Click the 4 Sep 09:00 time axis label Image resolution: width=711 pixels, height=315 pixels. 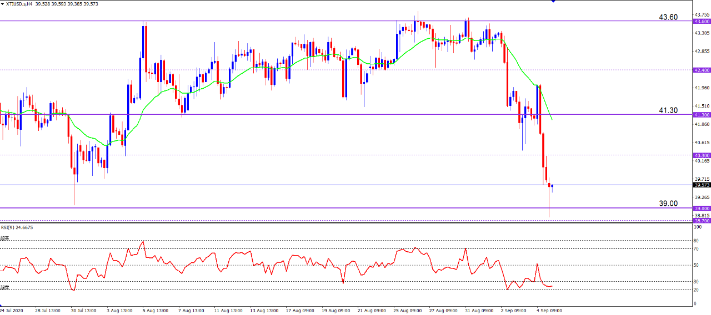coord(550,311)
